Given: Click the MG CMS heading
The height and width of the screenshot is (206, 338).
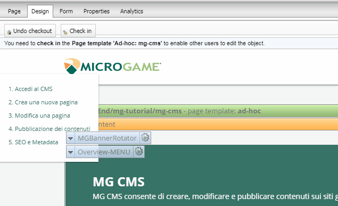Looking at the screenshot, I should click(x=119, y=182).
